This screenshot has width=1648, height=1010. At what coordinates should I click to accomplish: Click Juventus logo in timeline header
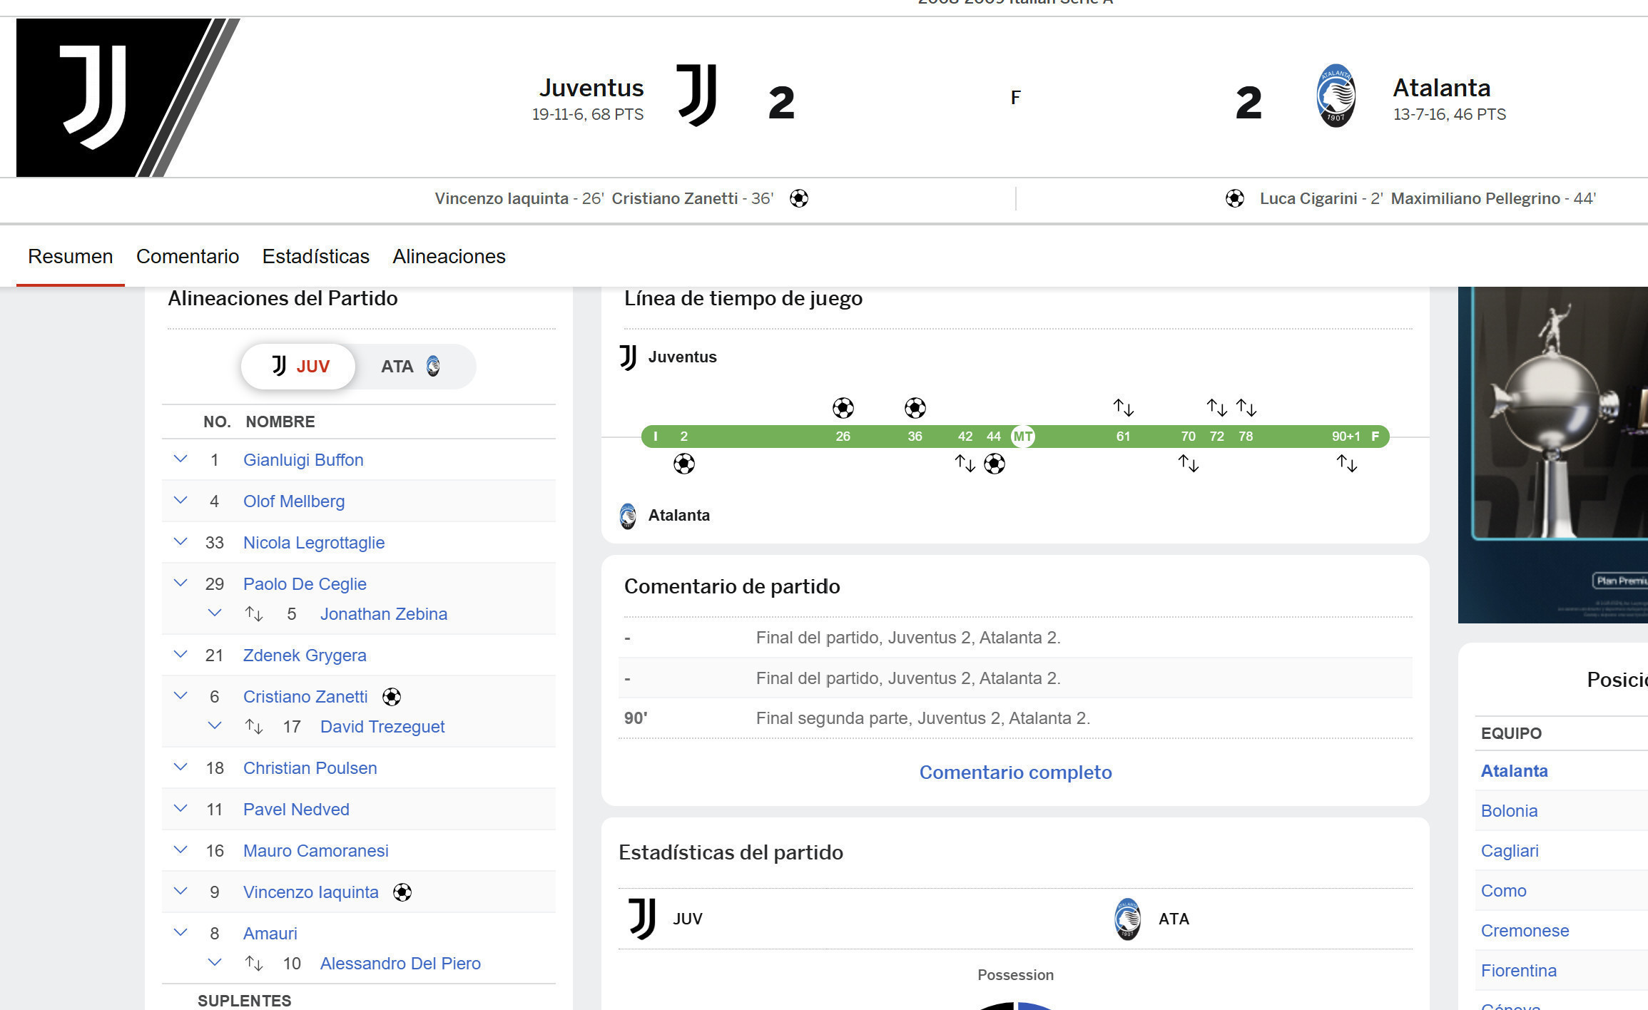coord(628,357)
